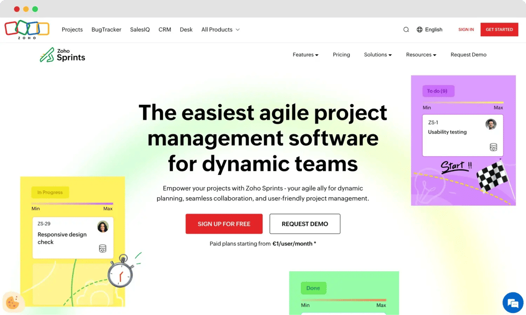Select the CRM menu item
This screenshot has width=526, height=315.
point(165,29)
